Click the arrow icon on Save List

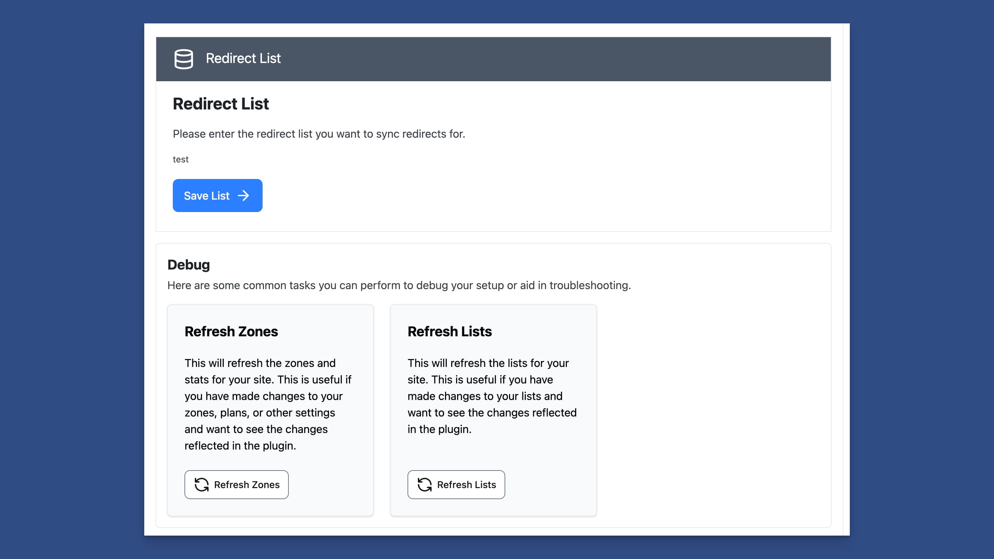[243, 196]
